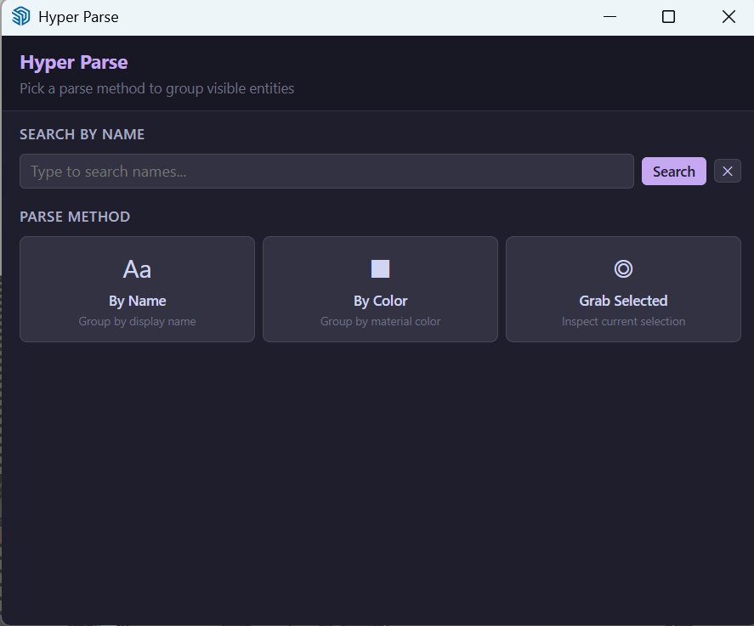Viewport: 754px width, 626px height.
Task: Click Inspect current selection card
Action: click(x=623, y=321)
